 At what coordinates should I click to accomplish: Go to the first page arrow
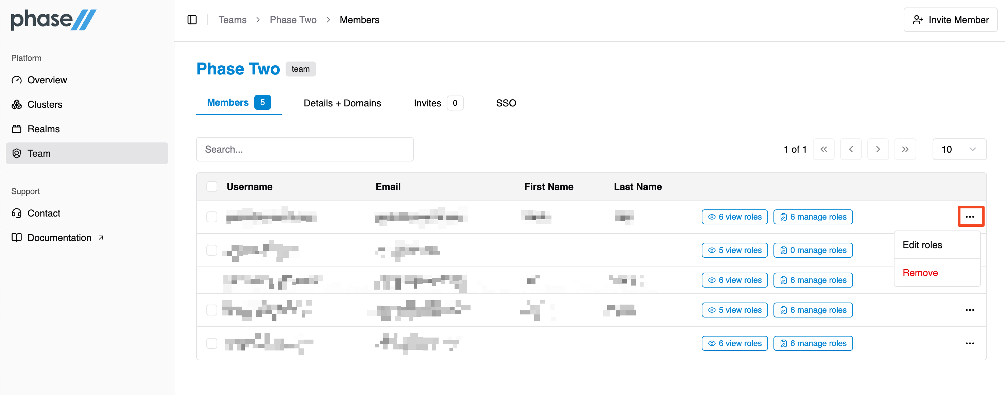823,149
